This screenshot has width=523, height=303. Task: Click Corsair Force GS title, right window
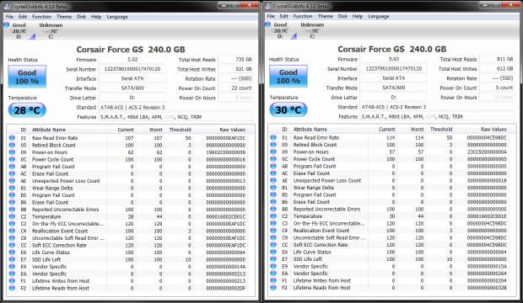pos(392,50)
